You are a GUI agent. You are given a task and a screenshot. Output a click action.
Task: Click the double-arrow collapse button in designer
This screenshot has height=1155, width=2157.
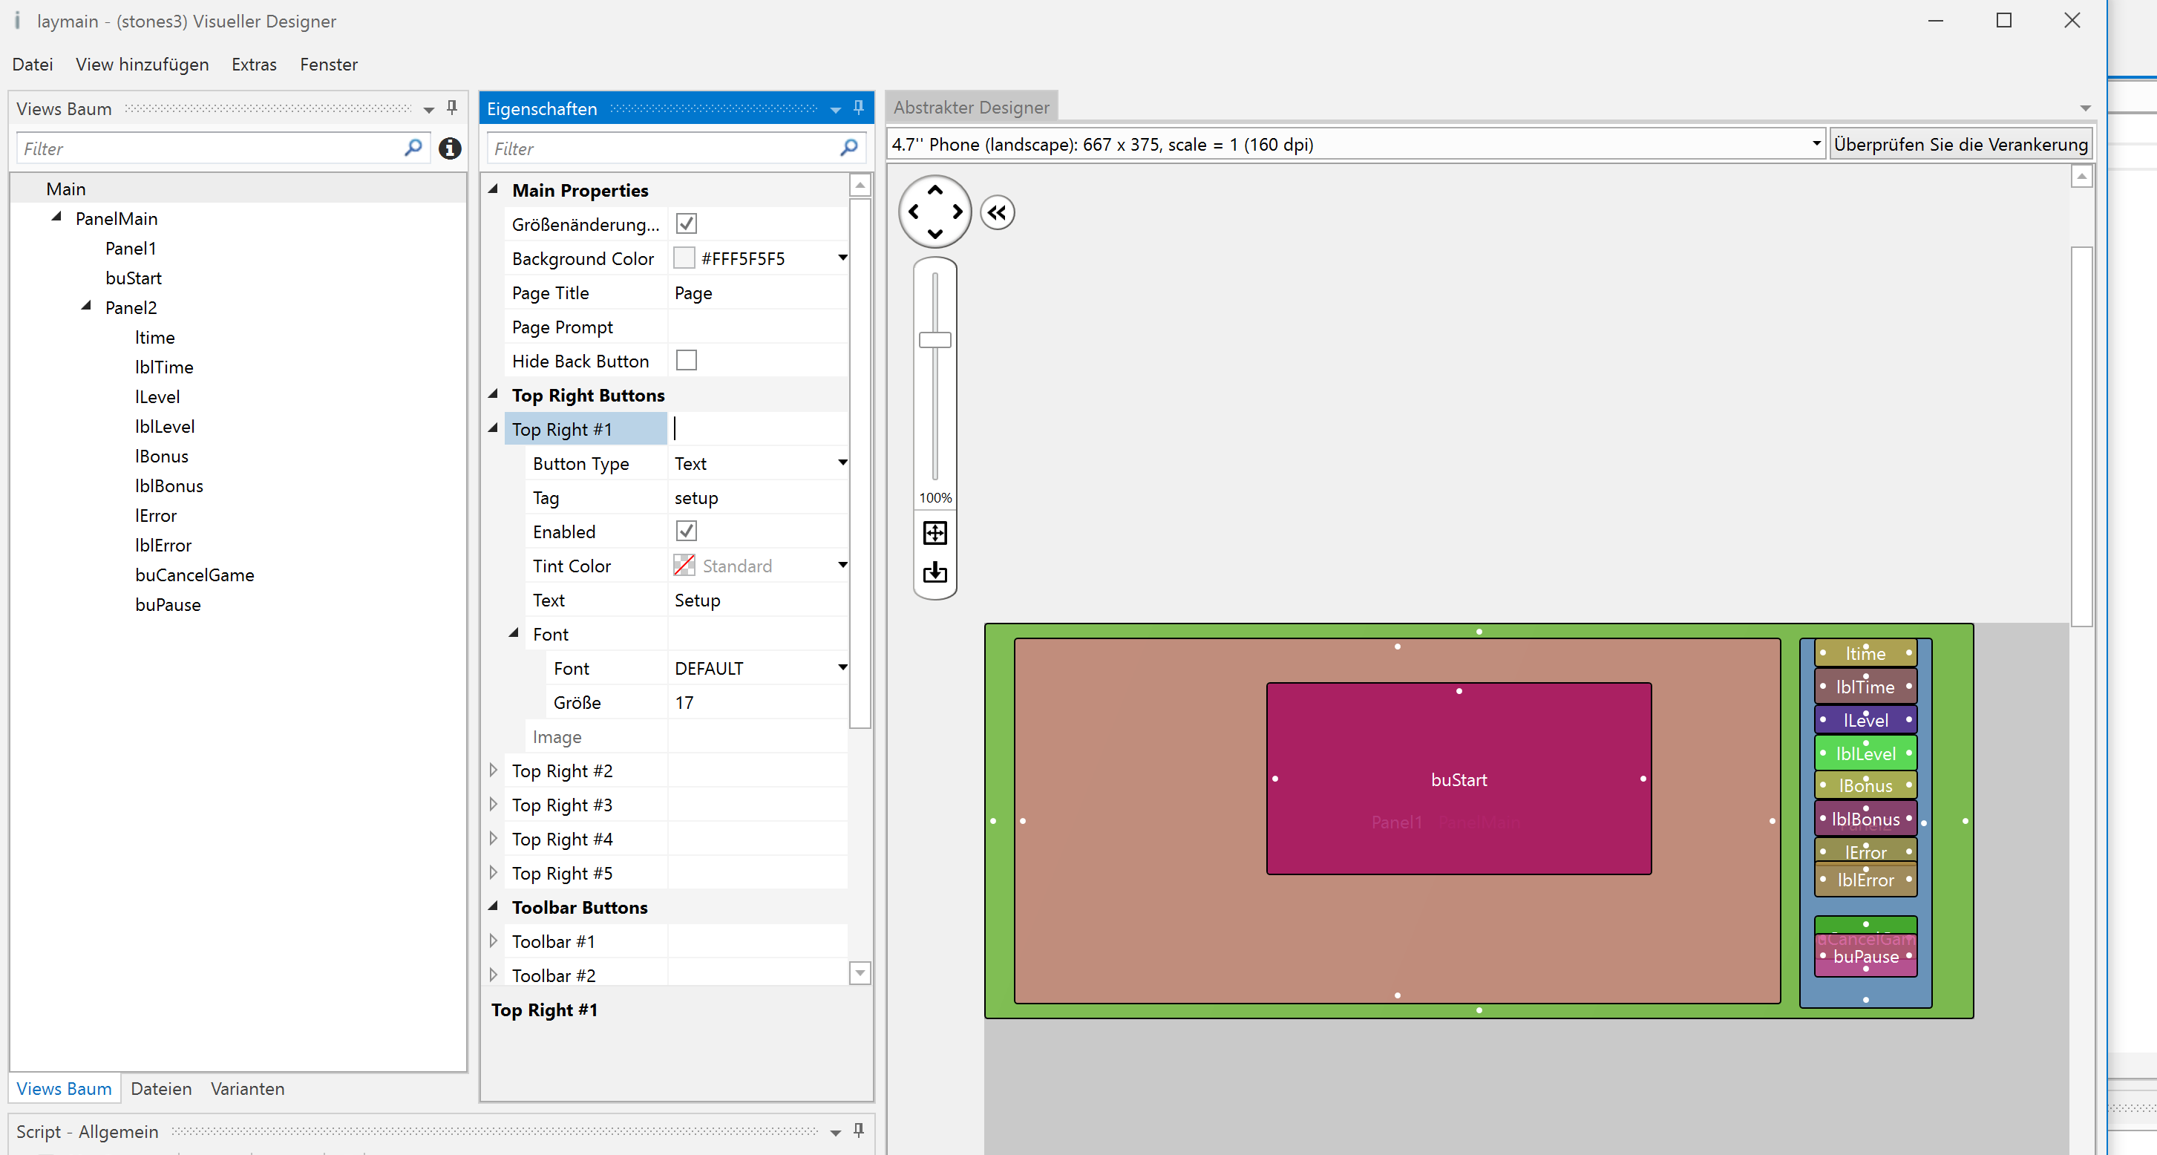pyautogui.click(x=996, y=213)
